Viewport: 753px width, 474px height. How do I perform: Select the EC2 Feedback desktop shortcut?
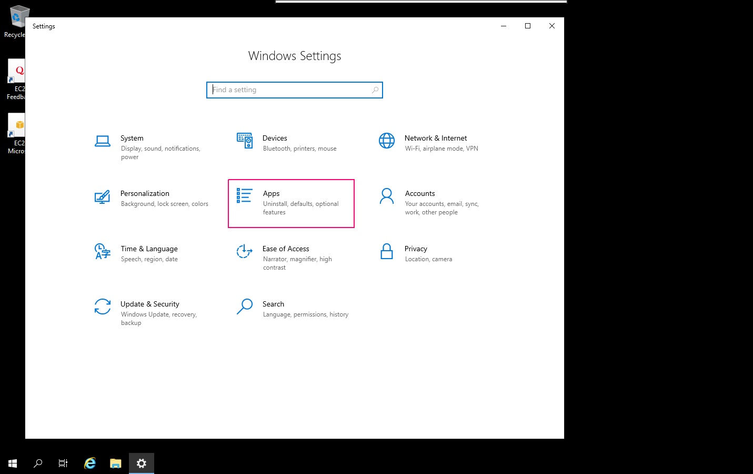16,80
